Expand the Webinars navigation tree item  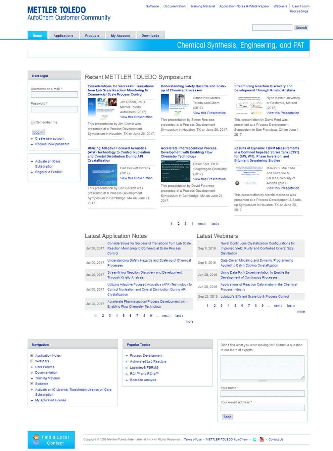click(x=32, y=361)
